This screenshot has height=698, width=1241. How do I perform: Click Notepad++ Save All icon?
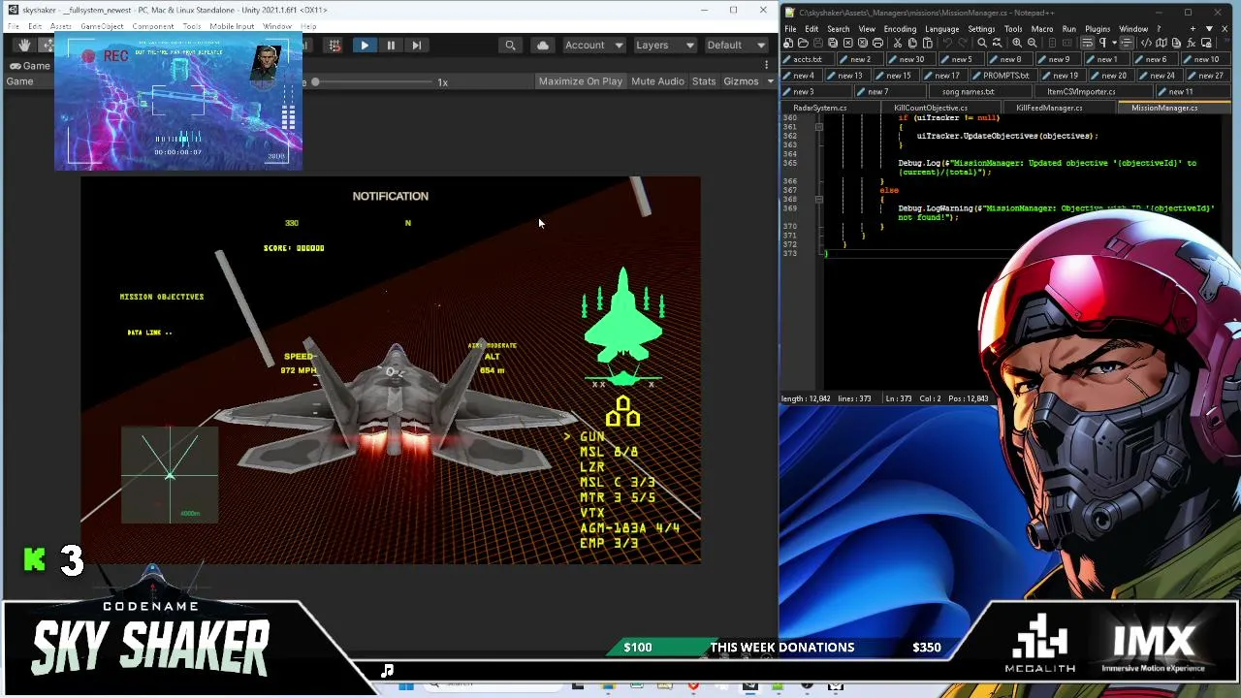pos(833,44)
